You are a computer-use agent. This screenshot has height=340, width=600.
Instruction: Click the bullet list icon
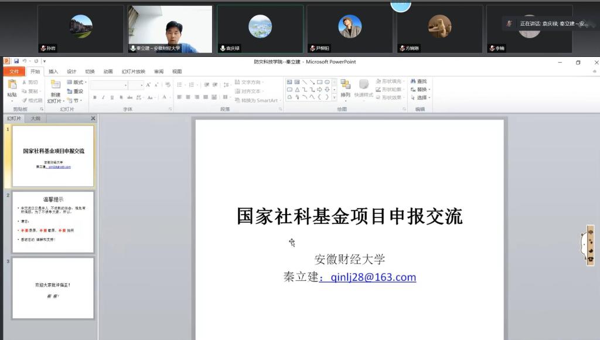pos(179,85)
